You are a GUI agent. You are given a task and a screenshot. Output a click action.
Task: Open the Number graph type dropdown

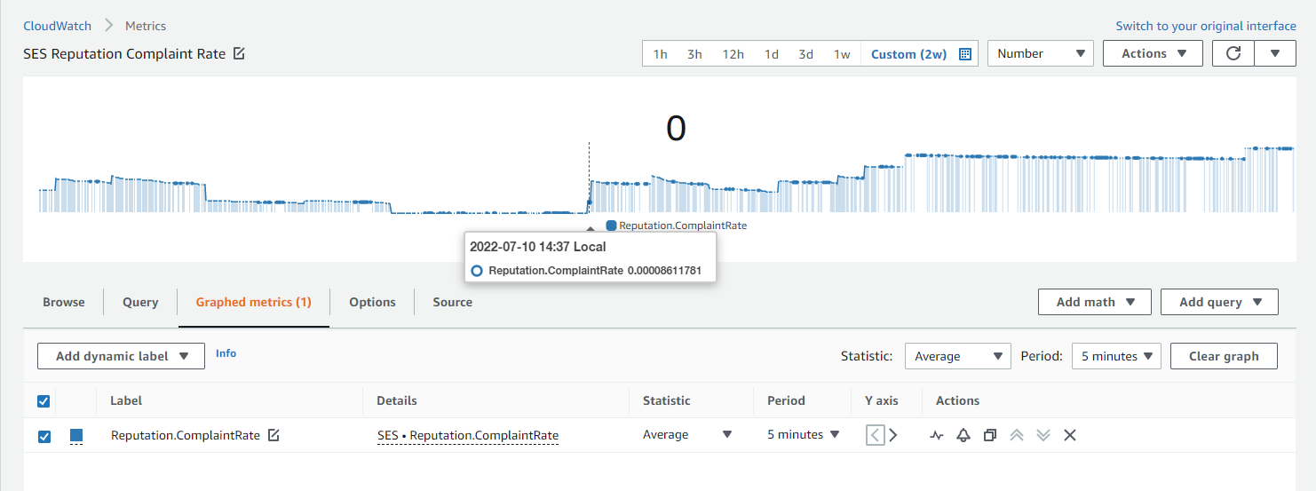pos(1041,53)
